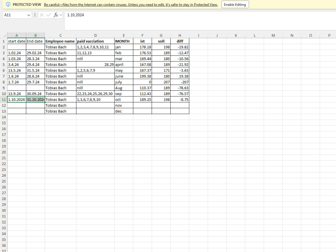336x252 pixels.
Task: Click the 'soll' header cell
Action: tap(161, 41)
